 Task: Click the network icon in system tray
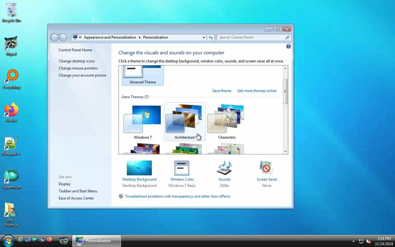361,241
